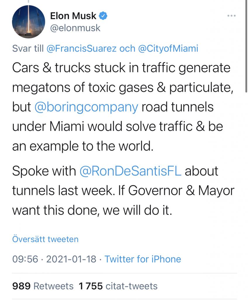Viewport: 249px width, 300px height.
Task: View the 989 Retweets list
Action: 43,286
